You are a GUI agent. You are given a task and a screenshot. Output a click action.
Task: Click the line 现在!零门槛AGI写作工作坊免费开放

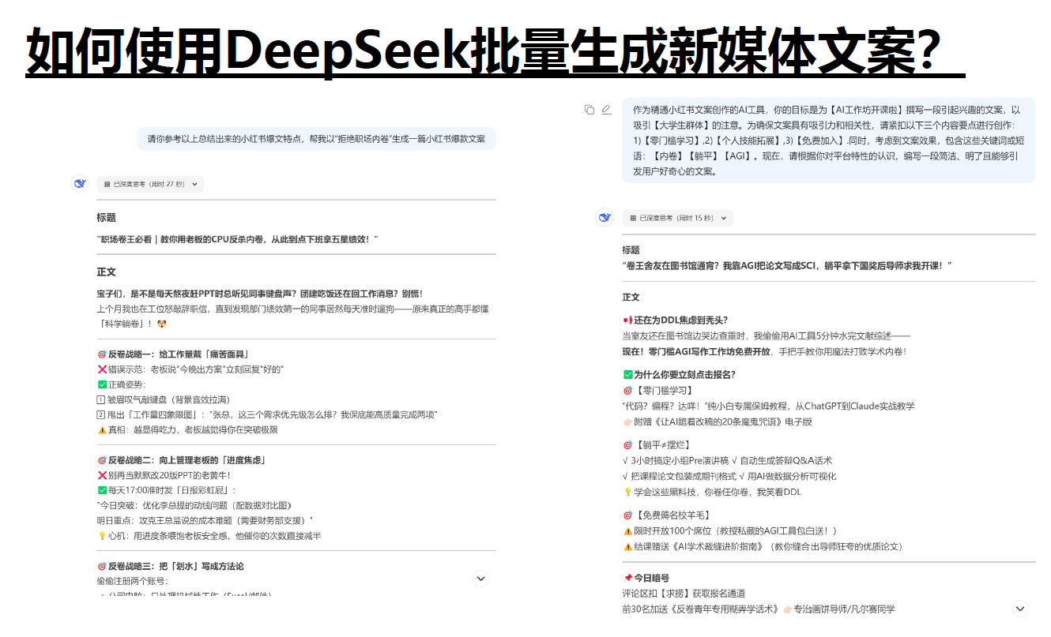[764, 351]
